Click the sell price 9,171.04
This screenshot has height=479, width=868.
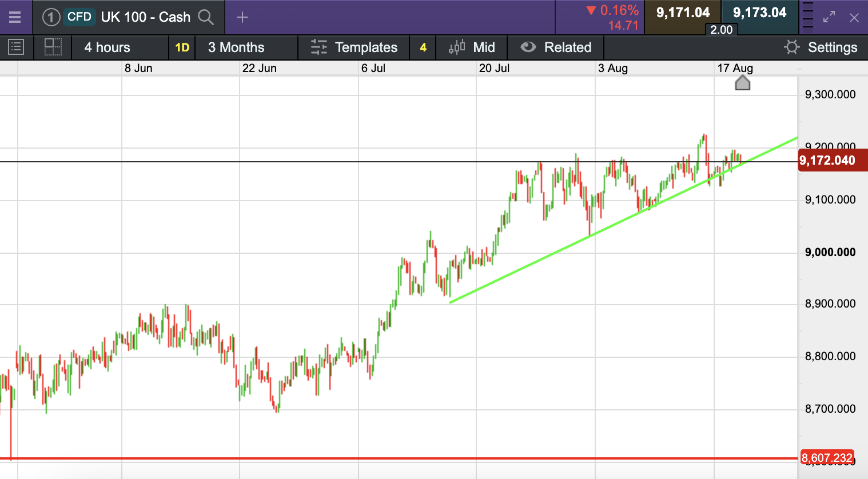pos(683,13)
